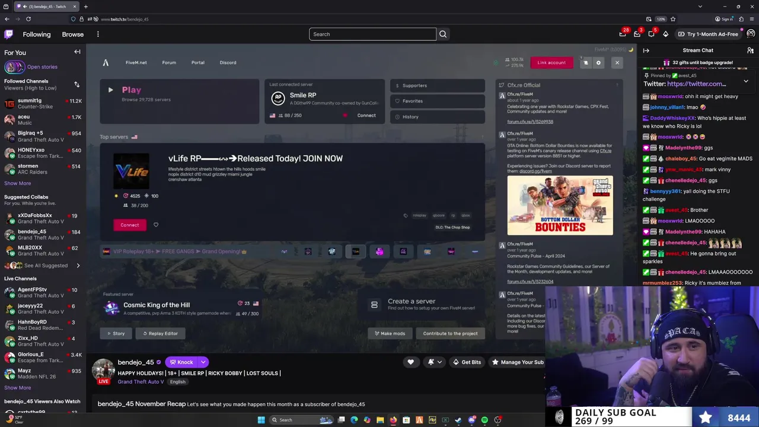
Task: Click Replay Editor in streamed FiveM window
Action: (x=160, y=333)
